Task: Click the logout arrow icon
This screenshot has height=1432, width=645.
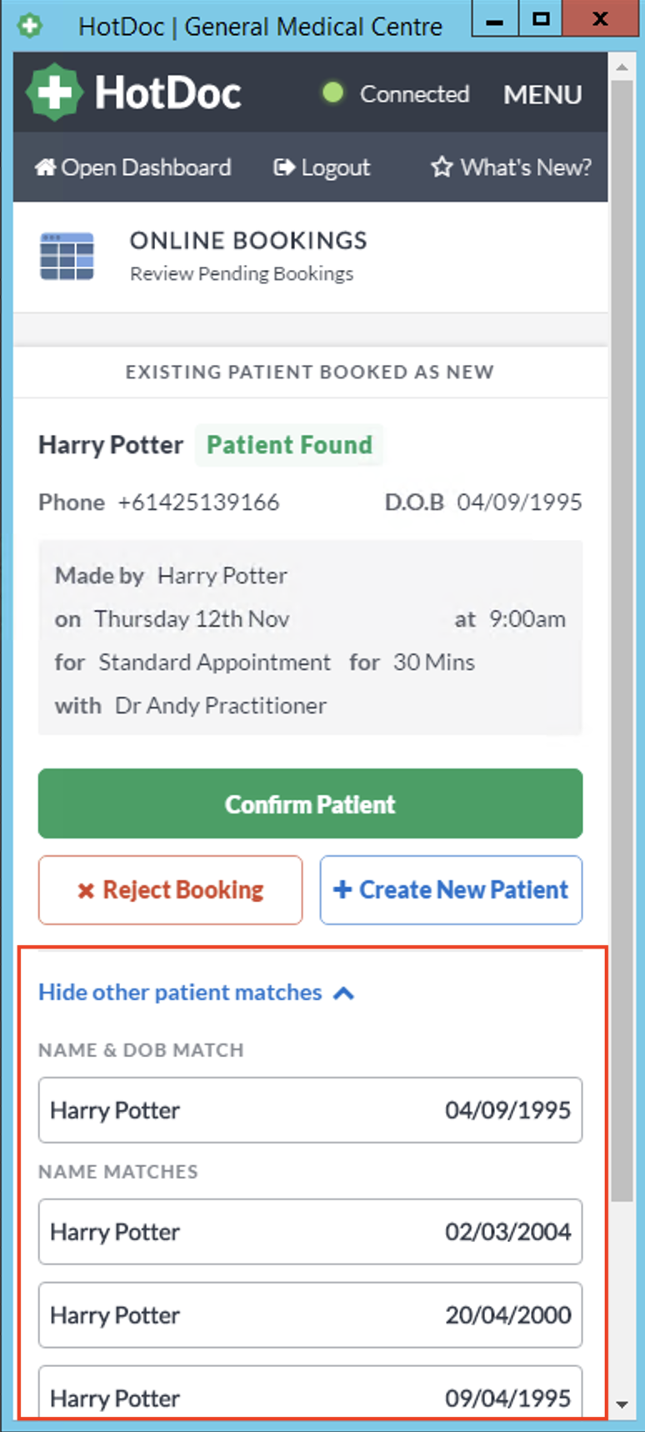Action: [284, 168]
